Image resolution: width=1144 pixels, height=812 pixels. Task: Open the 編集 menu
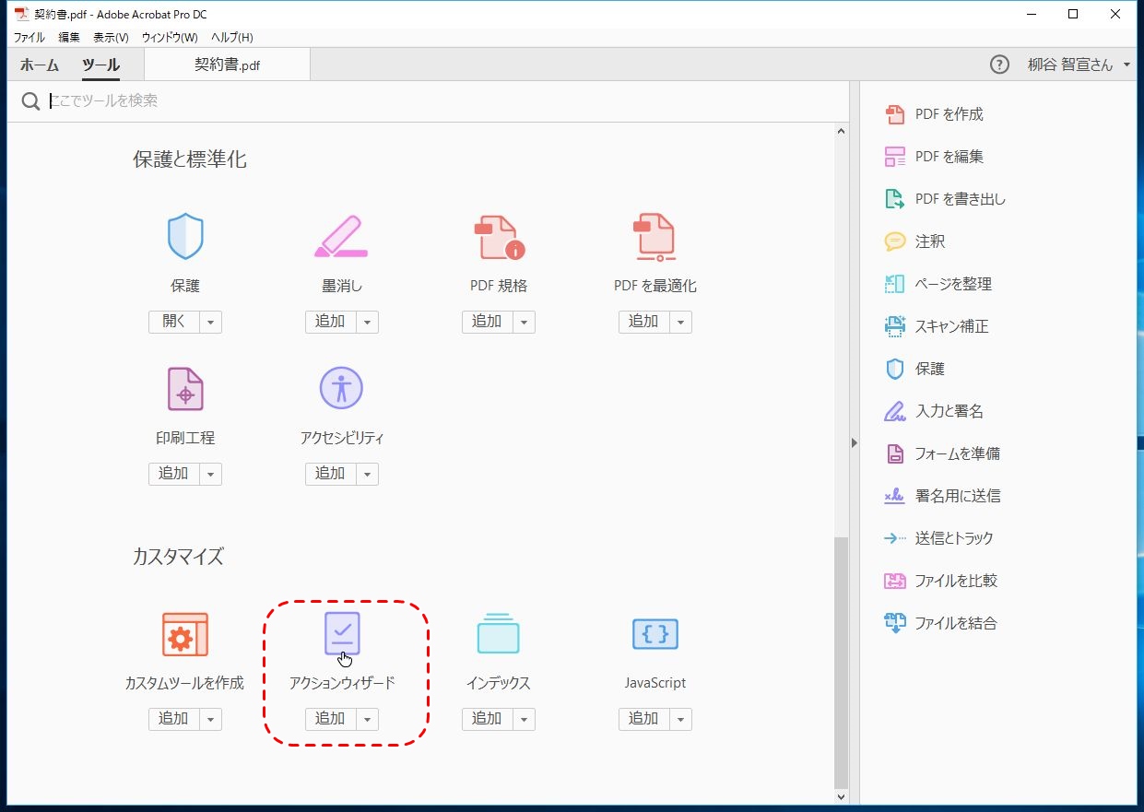(69, 38)
